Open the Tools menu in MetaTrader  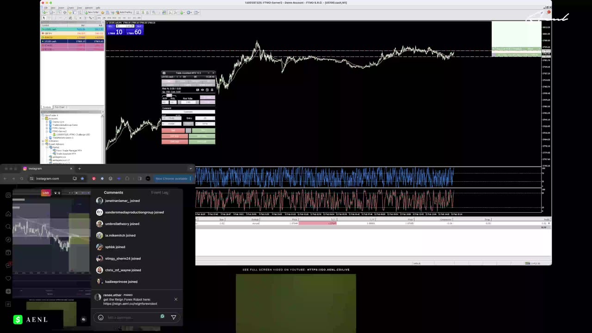[x=80, y=8]
